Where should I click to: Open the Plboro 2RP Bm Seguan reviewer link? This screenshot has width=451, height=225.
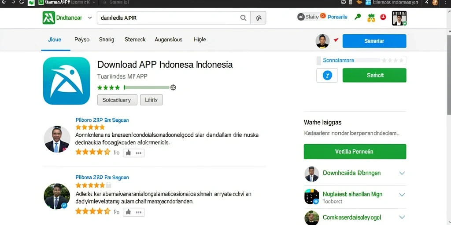102,120
